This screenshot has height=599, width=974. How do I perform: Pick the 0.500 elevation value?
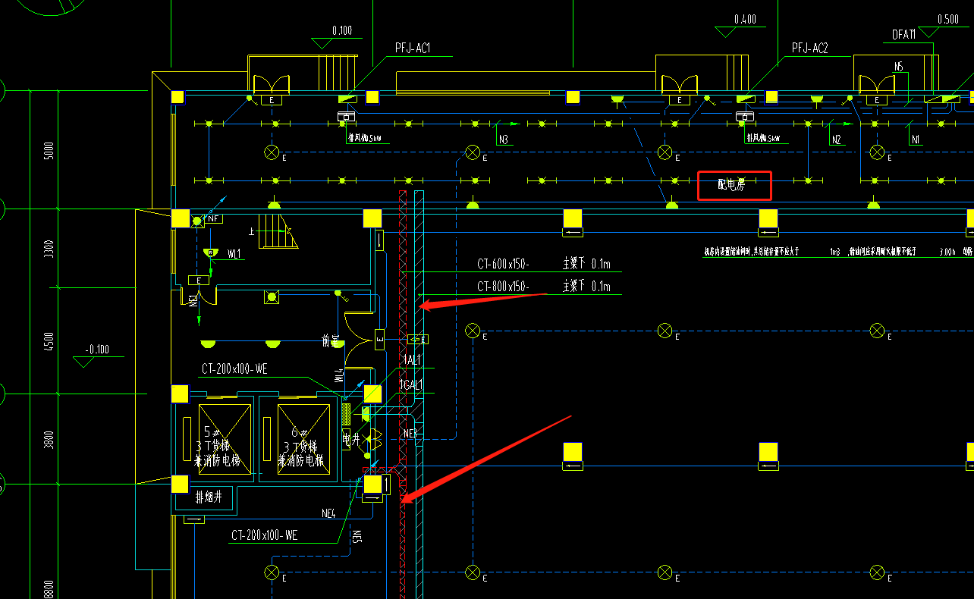(x=948, y=20)
